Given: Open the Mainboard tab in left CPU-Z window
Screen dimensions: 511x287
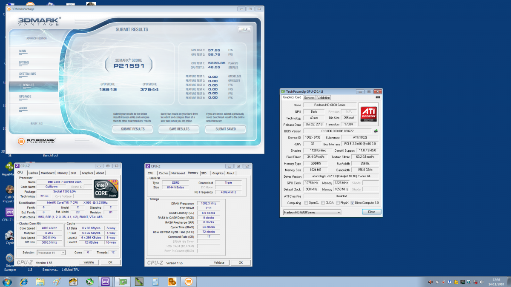Looking at the screenshot, I should point(47,173).
